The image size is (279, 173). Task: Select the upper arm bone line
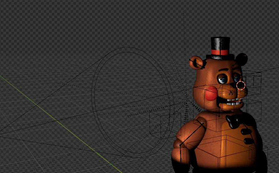[x=191, y=134]
